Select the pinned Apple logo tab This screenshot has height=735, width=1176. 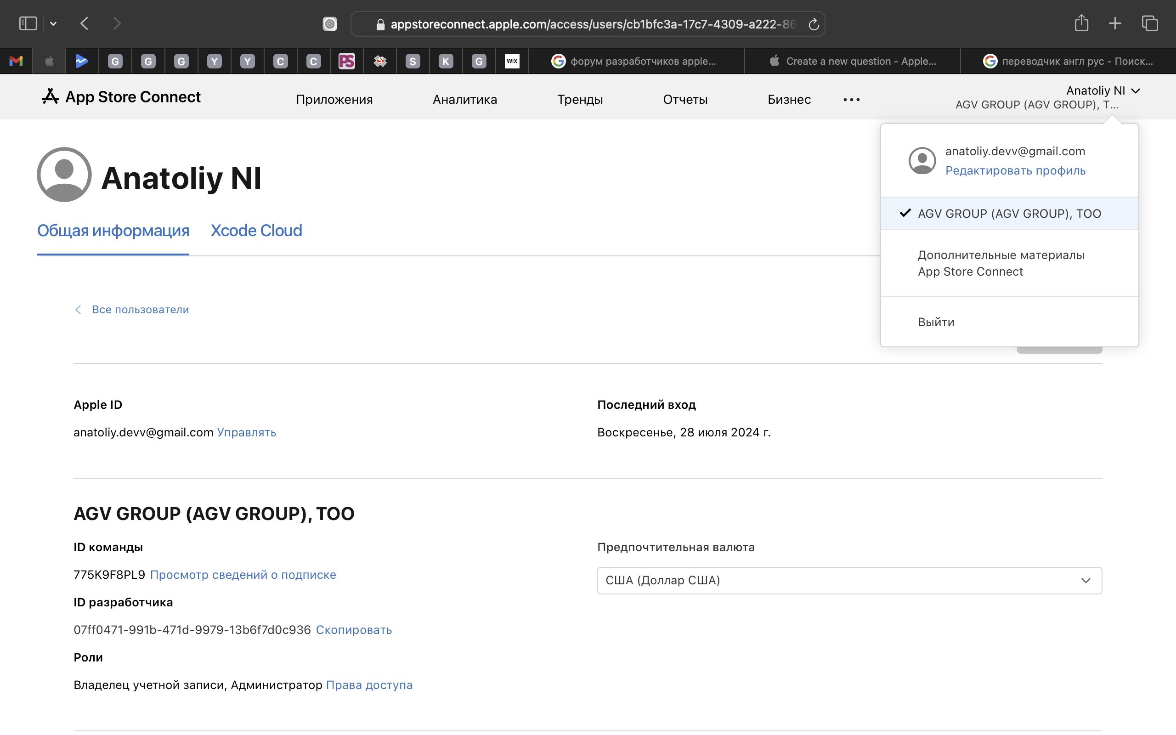coord(49,61)
